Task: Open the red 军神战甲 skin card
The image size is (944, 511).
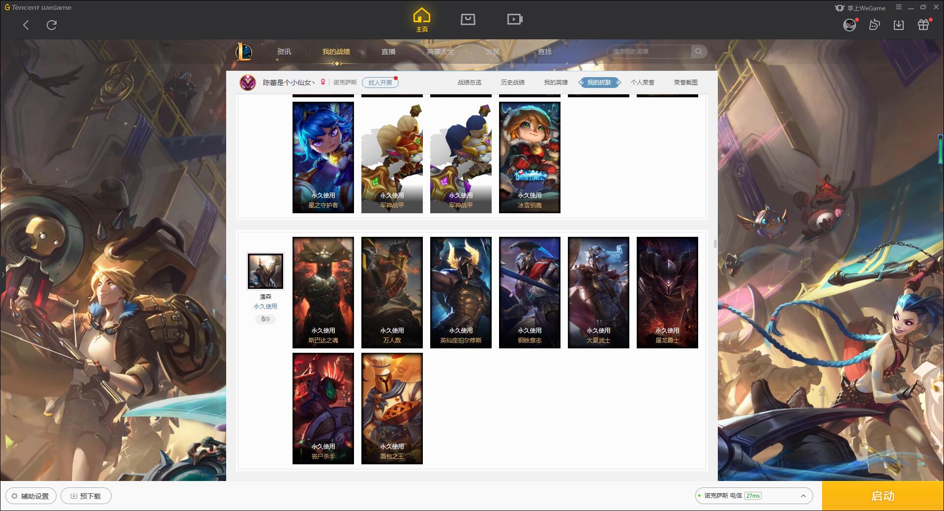Action: pos(392,157)
